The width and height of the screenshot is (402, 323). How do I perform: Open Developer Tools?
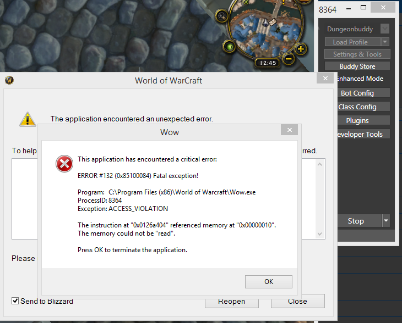[x=364, y=134]
